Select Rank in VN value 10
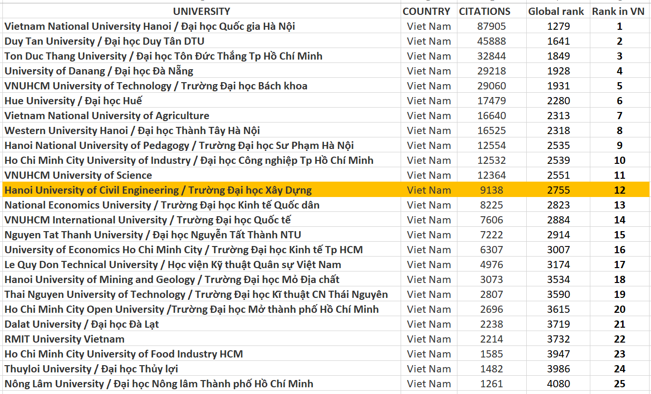This screenshot has width=651, height=394. click(x=620, y=160)
